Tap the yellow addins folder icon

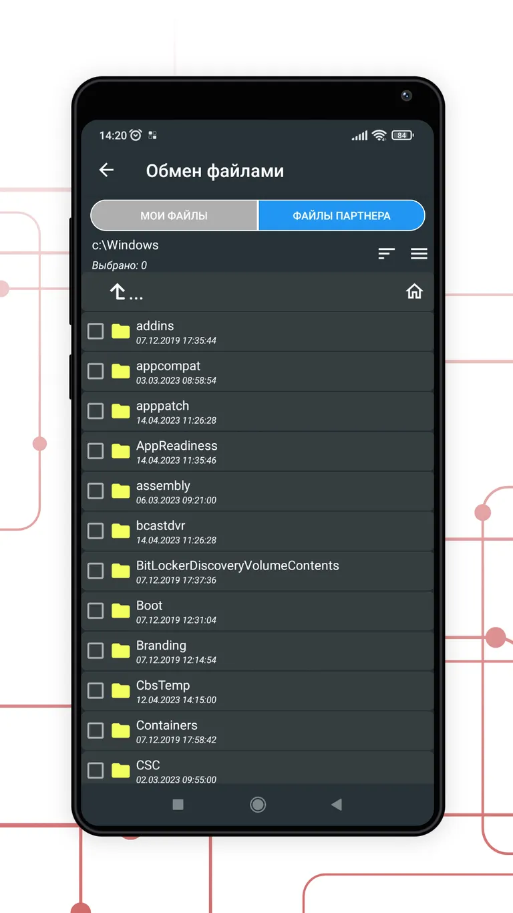(120, 332)
